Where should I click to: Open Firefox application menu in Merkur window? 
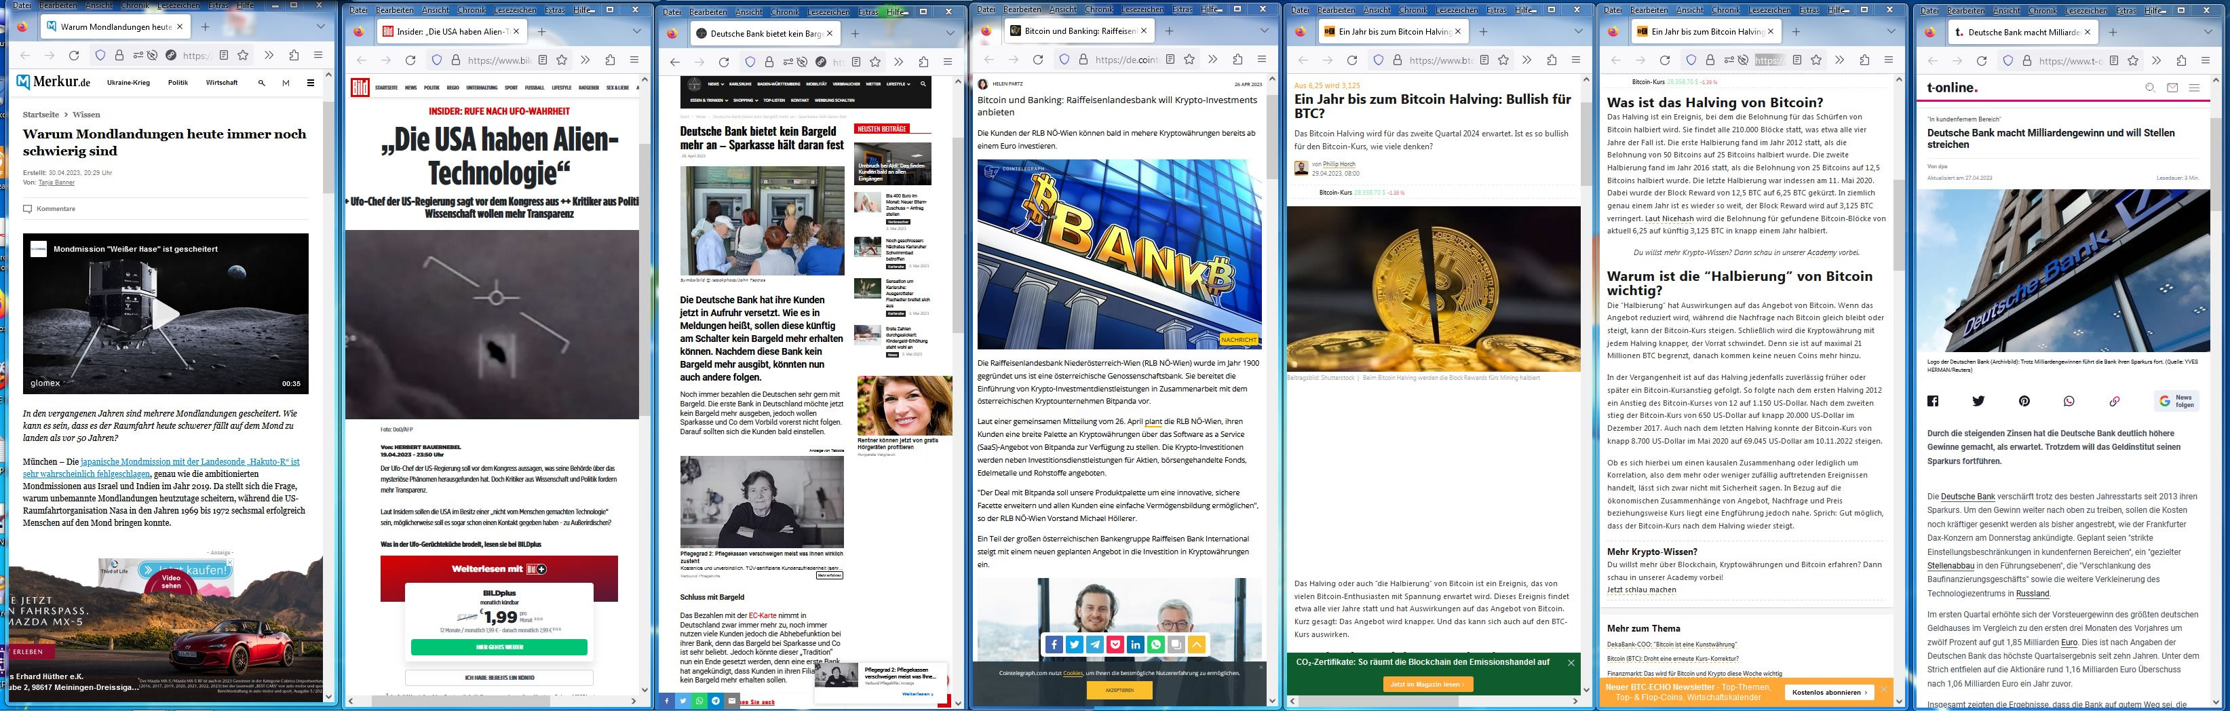(318, 56)
